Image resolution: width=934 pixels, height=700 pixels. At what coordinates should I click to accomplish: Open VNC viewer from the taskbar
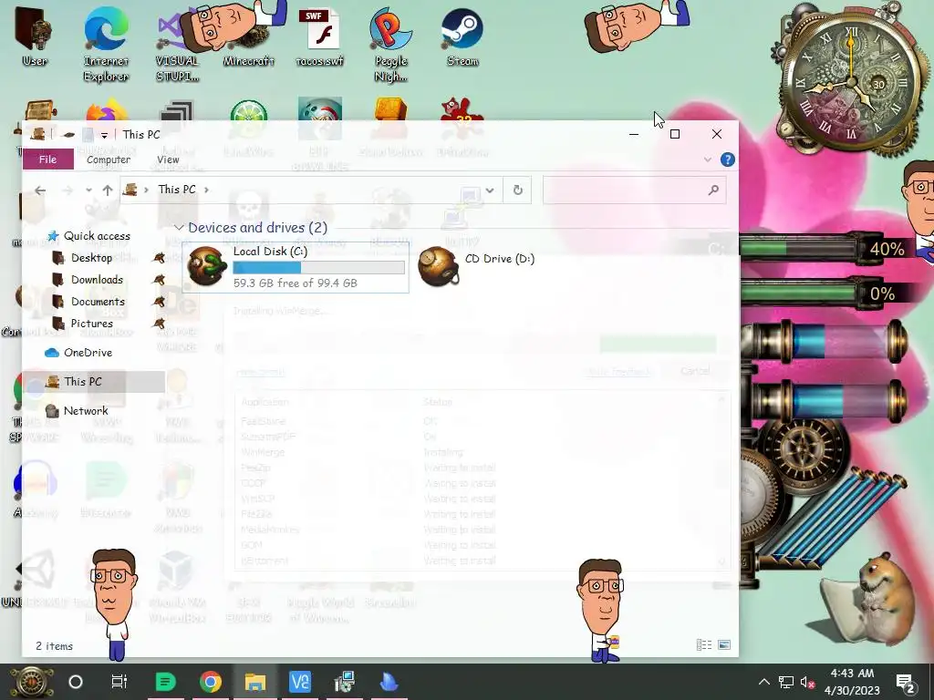[x=299, y=682]
